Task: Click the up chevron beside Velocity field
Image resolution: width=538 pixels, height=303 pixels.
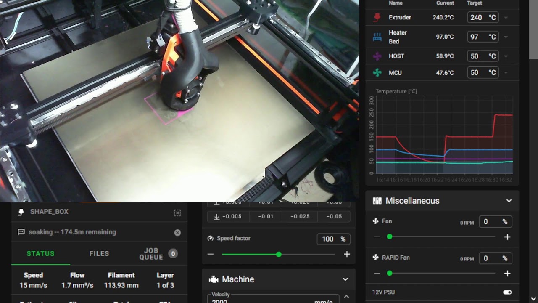Action: pyautogui.click(x=346, y=297)
